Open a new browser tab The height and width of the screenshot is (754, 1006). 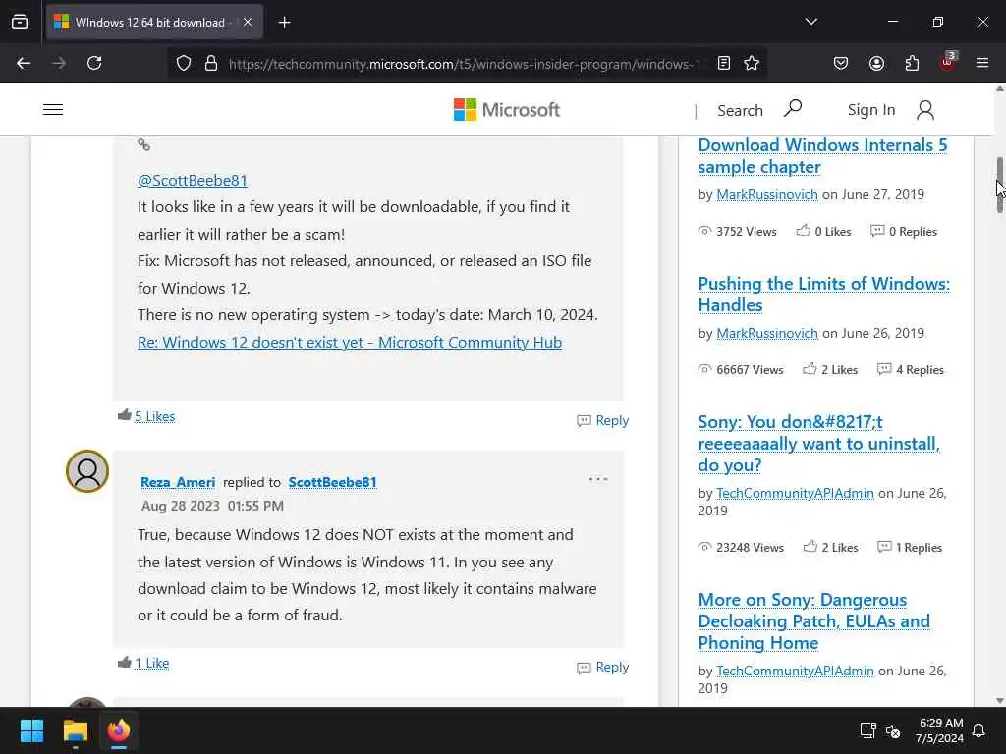pyautogui.click(x=284, y=22)
